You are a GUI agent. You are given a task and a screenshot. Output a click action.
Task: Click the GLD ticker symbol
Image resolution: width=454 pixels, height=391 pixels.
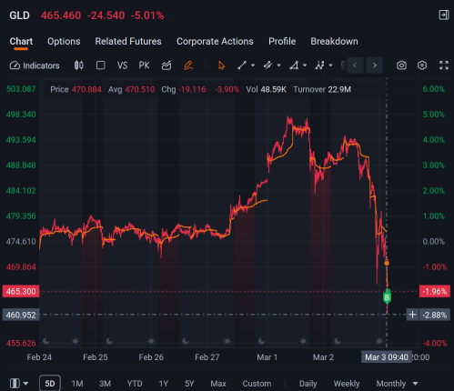19,15
